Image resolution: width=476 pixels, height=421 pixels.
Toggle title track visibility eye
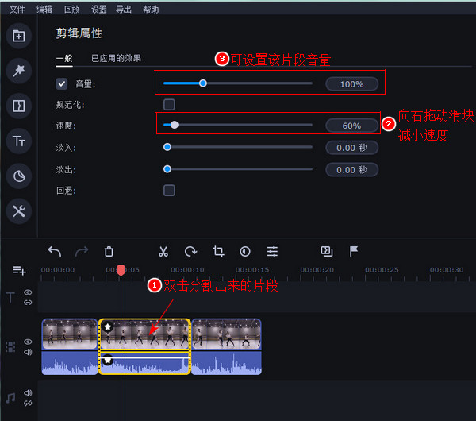[x=28, y=292]
